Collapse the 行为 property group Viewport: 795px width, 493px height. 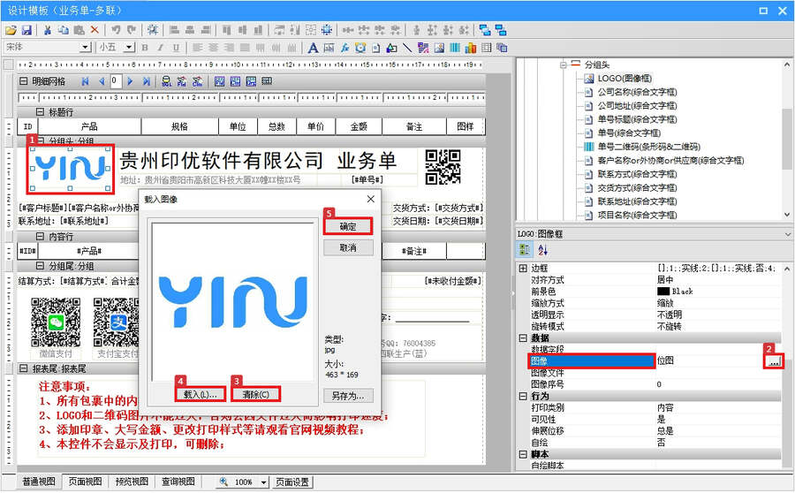click(x=523, y=396)
